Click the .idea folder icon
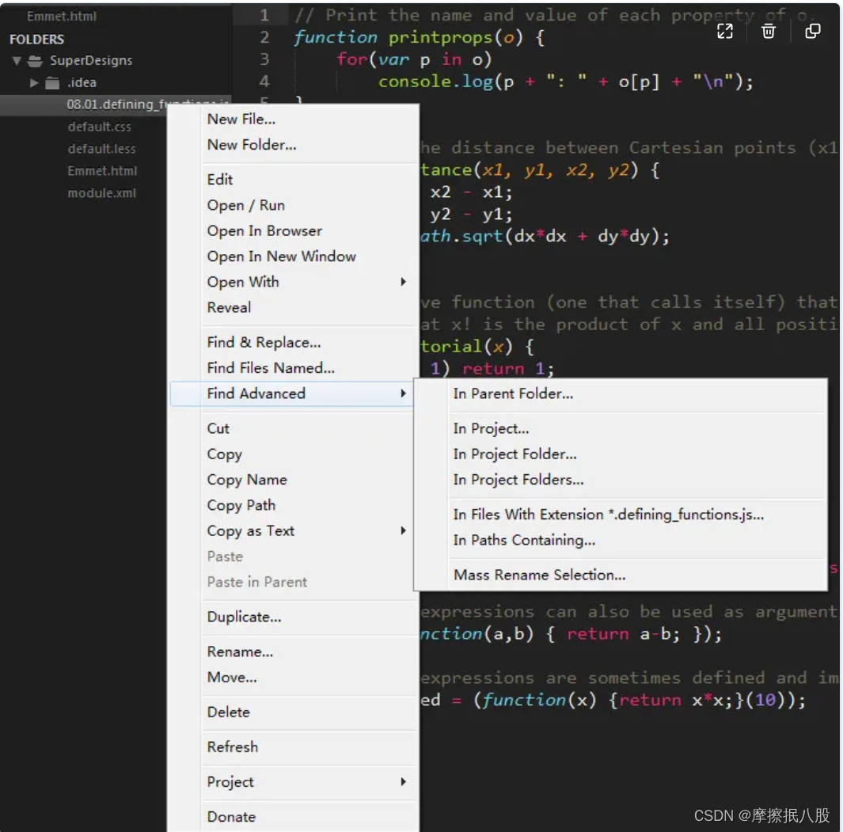The height and width of the screenshot is (832, 843). [52, 83]
